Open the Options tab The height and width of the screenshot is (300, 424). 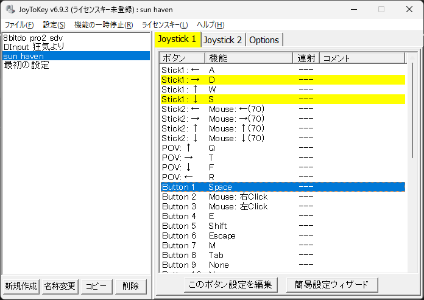tap(264, 40)
